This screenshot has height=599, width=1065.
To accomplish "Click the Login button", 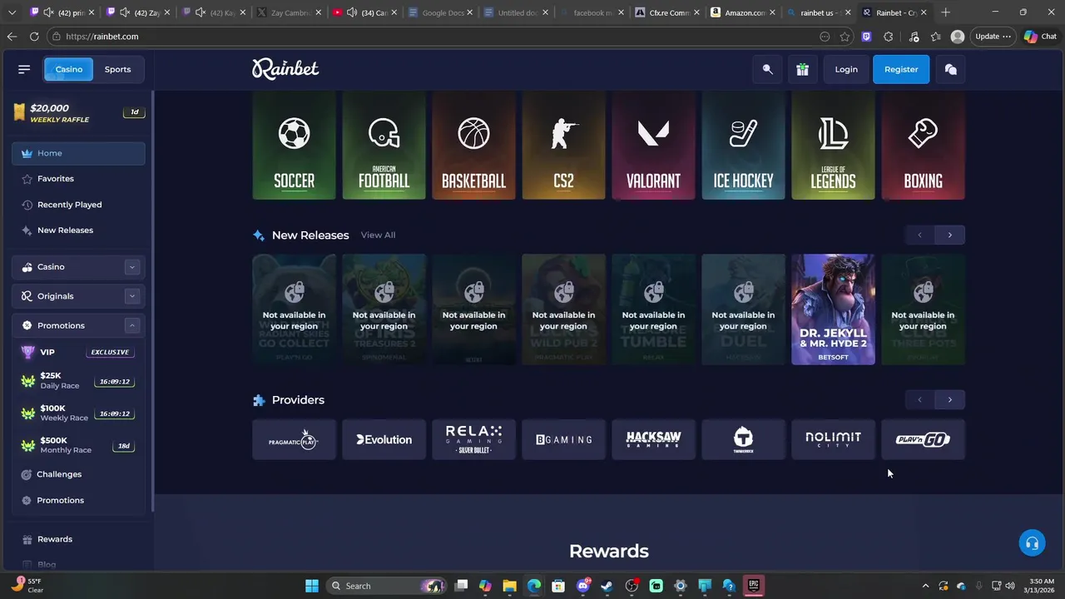I will click(x=846, y=69).
